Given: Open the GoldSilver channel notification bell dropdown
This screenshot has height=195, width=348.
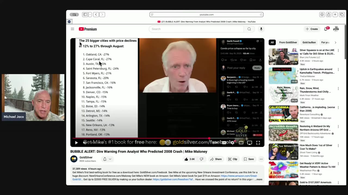Looking at the screenshot, I should click(x=107, y=159).
